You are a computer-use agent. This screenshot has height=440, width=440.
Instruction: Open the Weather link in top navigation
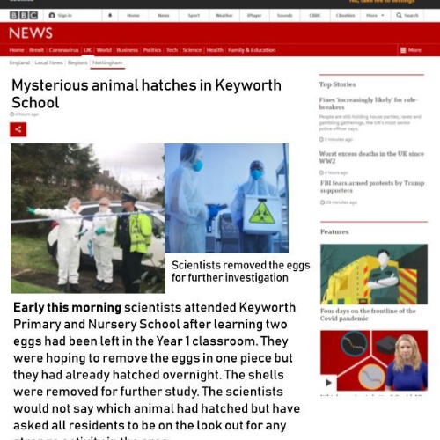[224, 15]
